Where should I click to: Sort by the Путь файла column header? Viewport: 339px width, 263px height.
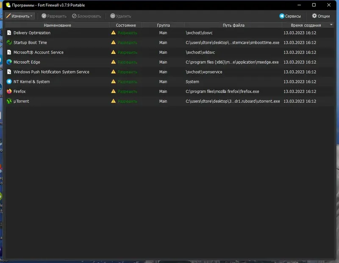click(233, 25)
